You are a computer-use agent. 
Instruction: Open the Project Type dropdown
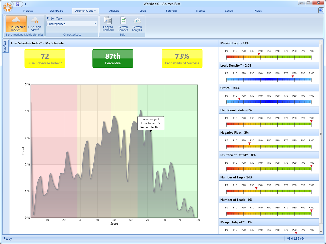click(x=72, y=24)
